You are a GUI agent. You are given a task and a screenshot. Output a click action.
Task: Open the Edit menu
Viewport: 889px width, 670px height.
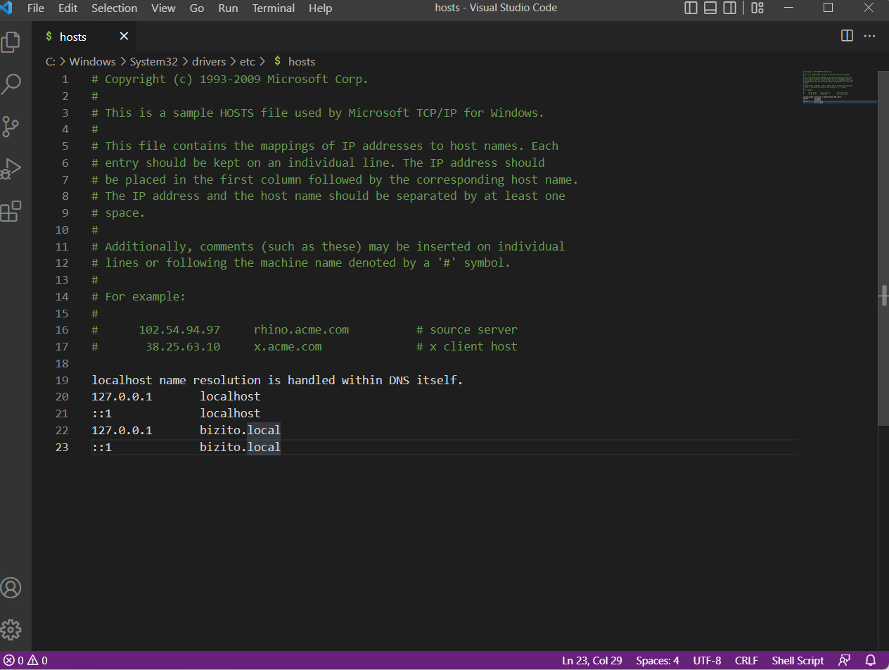(68, 8)
